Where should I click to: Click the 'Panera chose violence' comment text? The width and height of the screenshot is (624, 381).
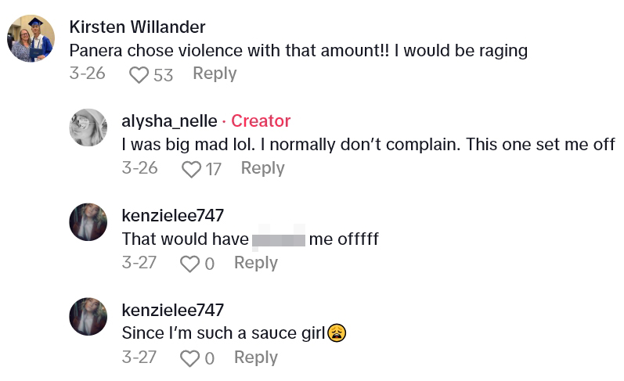coord(298,50)
